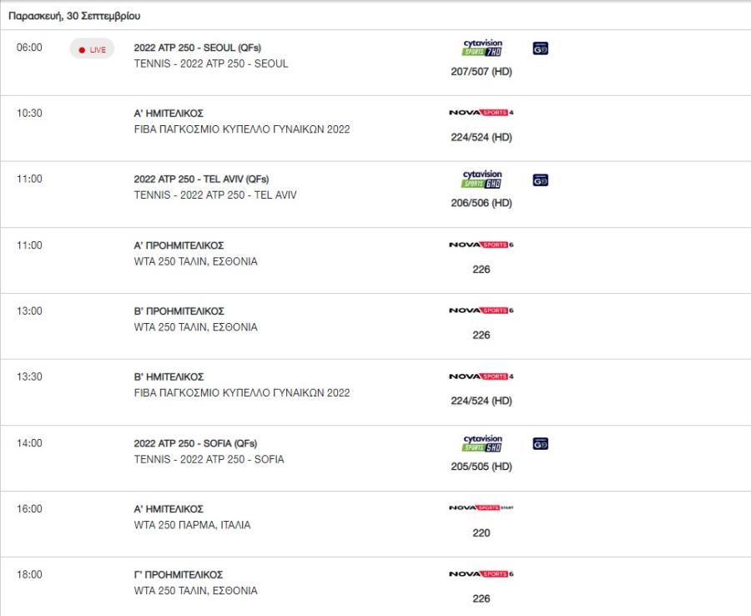The width and height of the screenshot is (751, 616).
Task: Open Nova Sports Start channel logo
Action: 481,507
